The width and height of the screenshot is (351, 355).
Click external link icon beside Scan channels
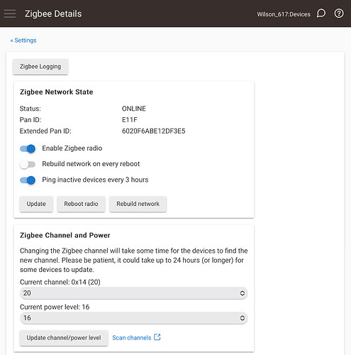click(x=157, y=337)
